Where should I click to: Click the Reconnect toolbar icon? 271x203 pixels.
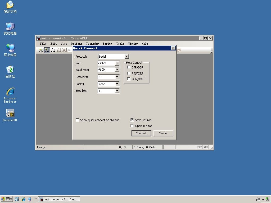pyautogui.click(x=59, y=50)
